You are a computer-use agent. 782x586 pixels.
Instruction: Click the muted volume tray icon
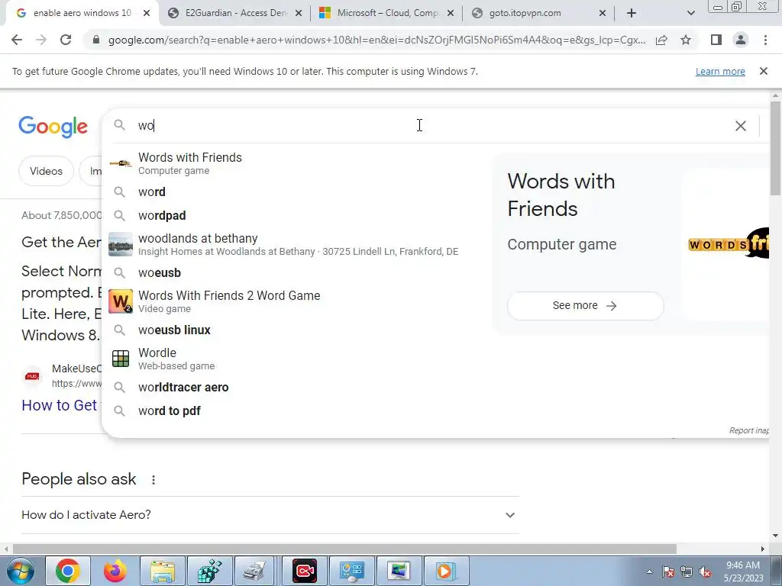click(x=705, y=572)
